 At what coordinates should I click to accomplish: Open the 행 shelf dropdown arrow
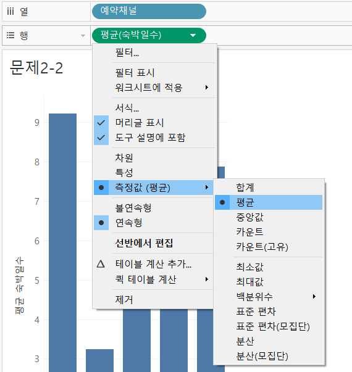pos(83,36)
